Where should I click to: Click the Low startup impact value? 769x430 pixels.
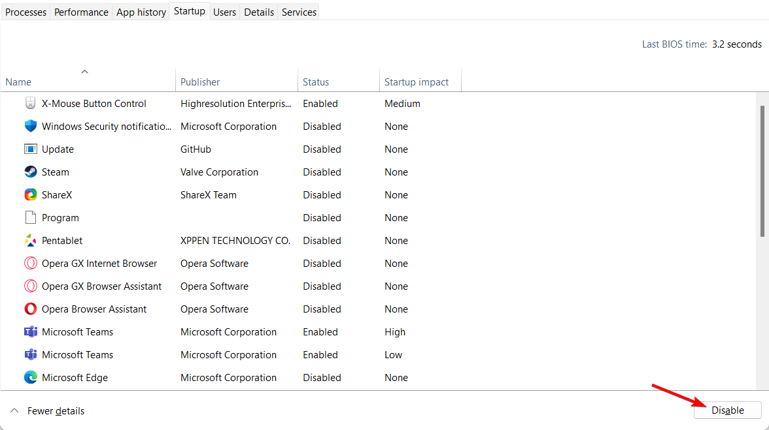point(394,355)
